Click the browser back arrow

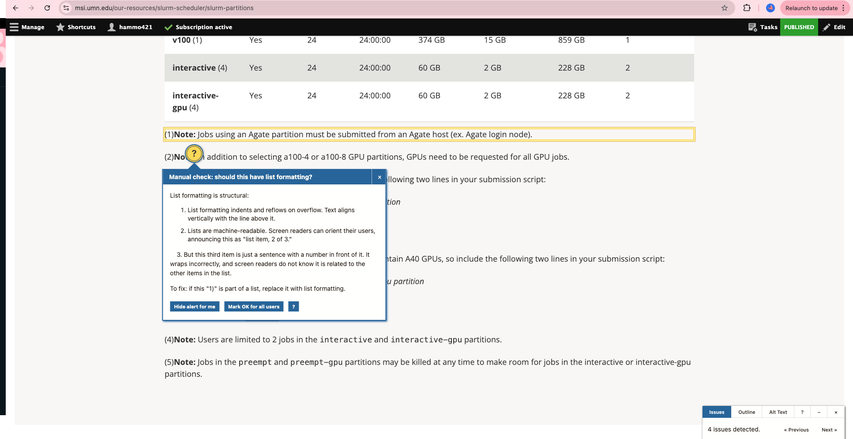[15, 8]
